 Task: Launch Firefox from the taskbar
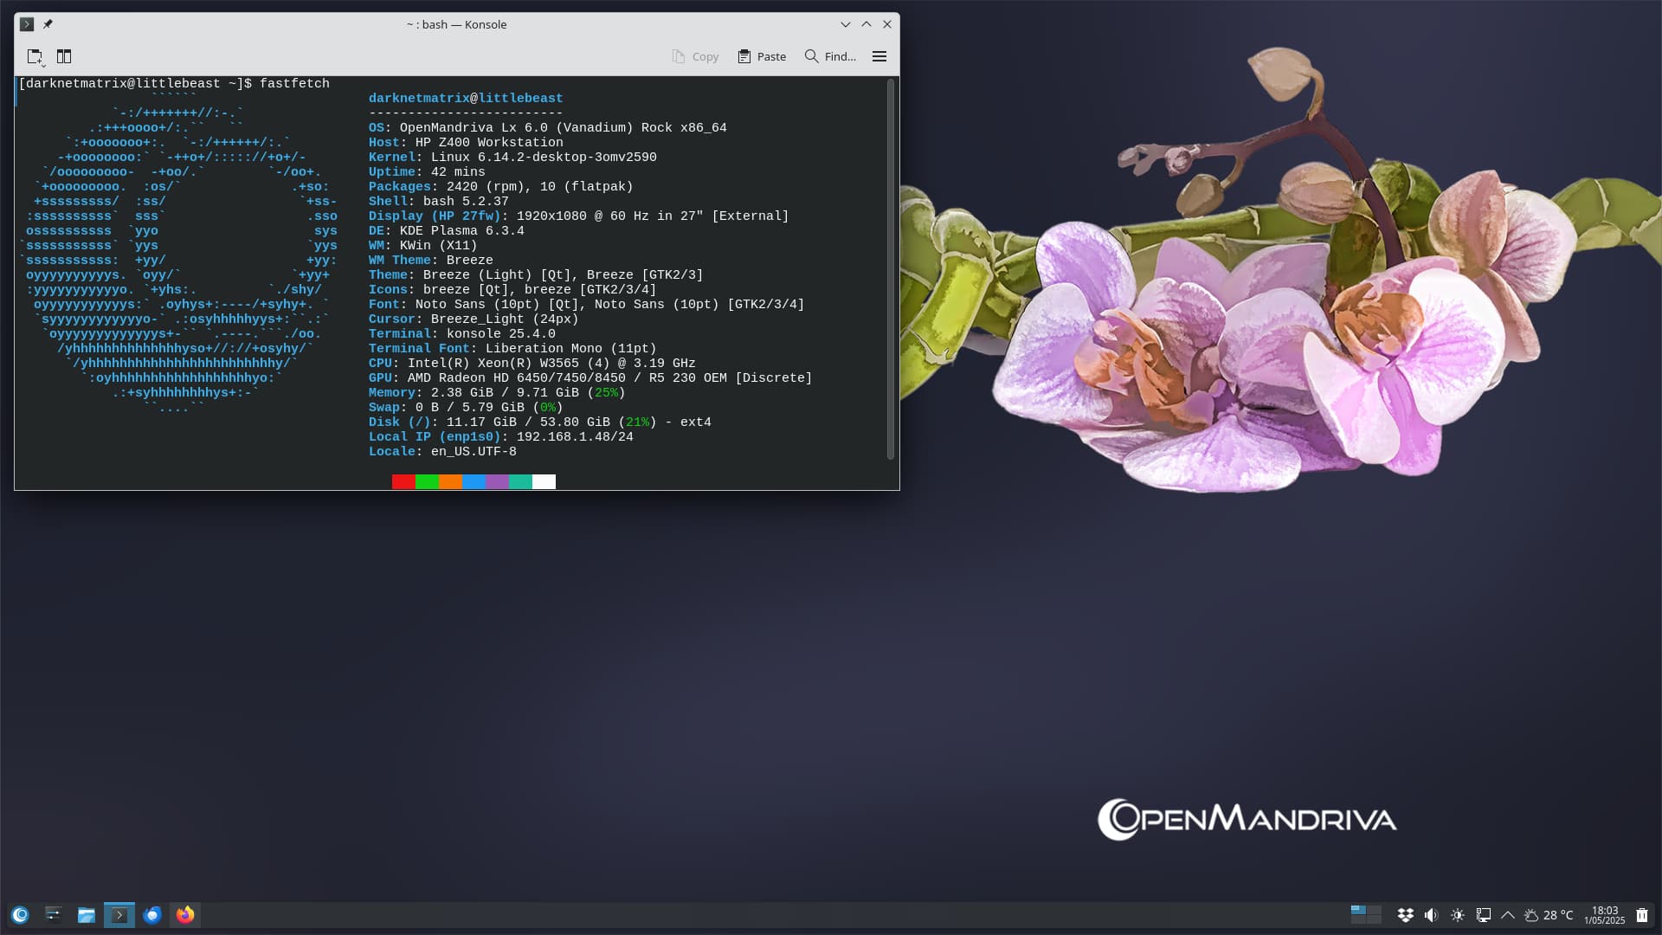pos(185,915)
